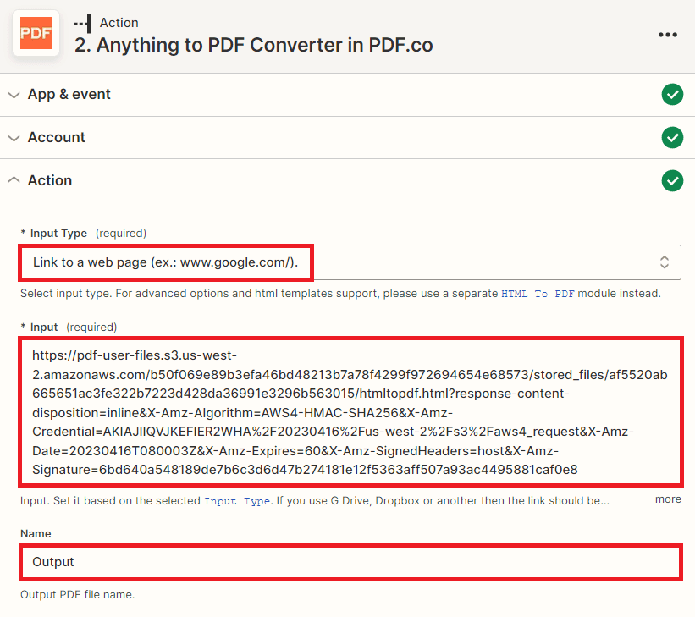
Task: Click the green checkmark on Account section
Action: (672, 137)
